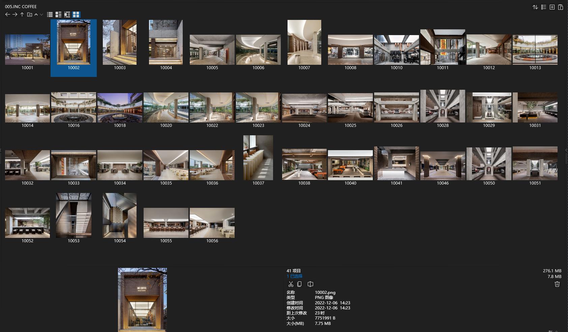Open the checklist select options icon
Screen dimensions: 568x332
543,7
